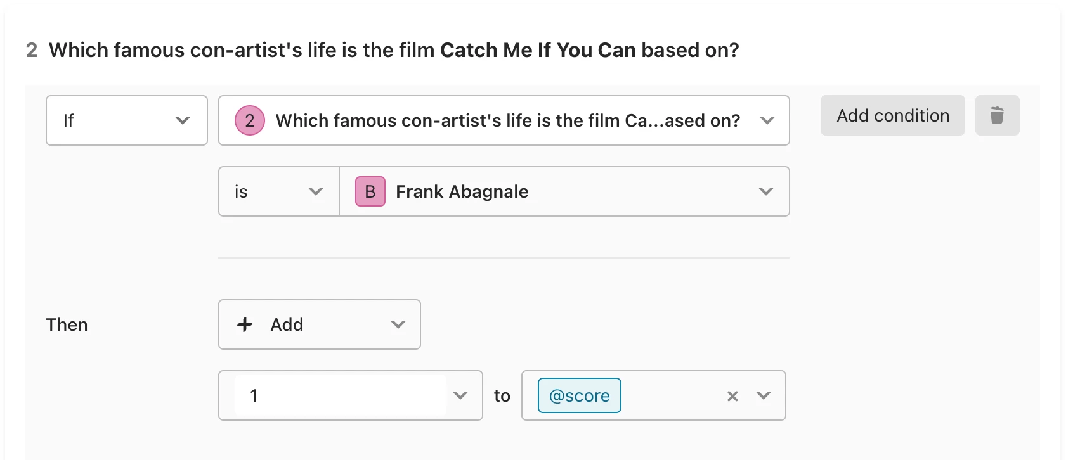Click the trash icon to delete condition

997,115
